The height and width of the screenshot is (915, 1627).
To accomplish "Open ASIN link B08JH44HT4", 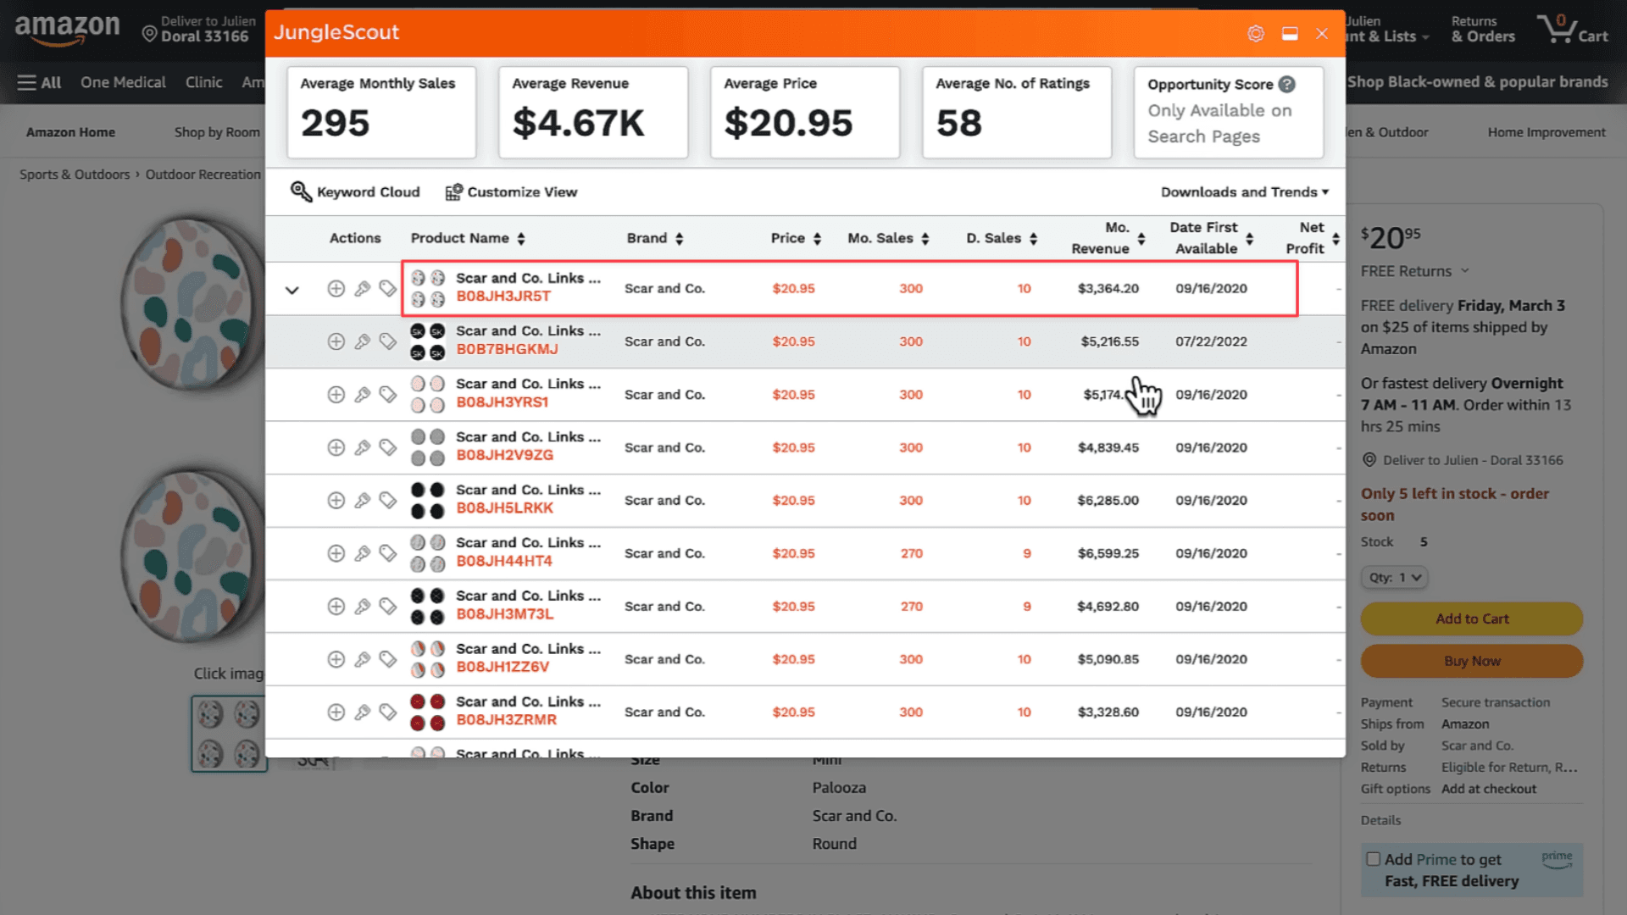I will point(504,561).
